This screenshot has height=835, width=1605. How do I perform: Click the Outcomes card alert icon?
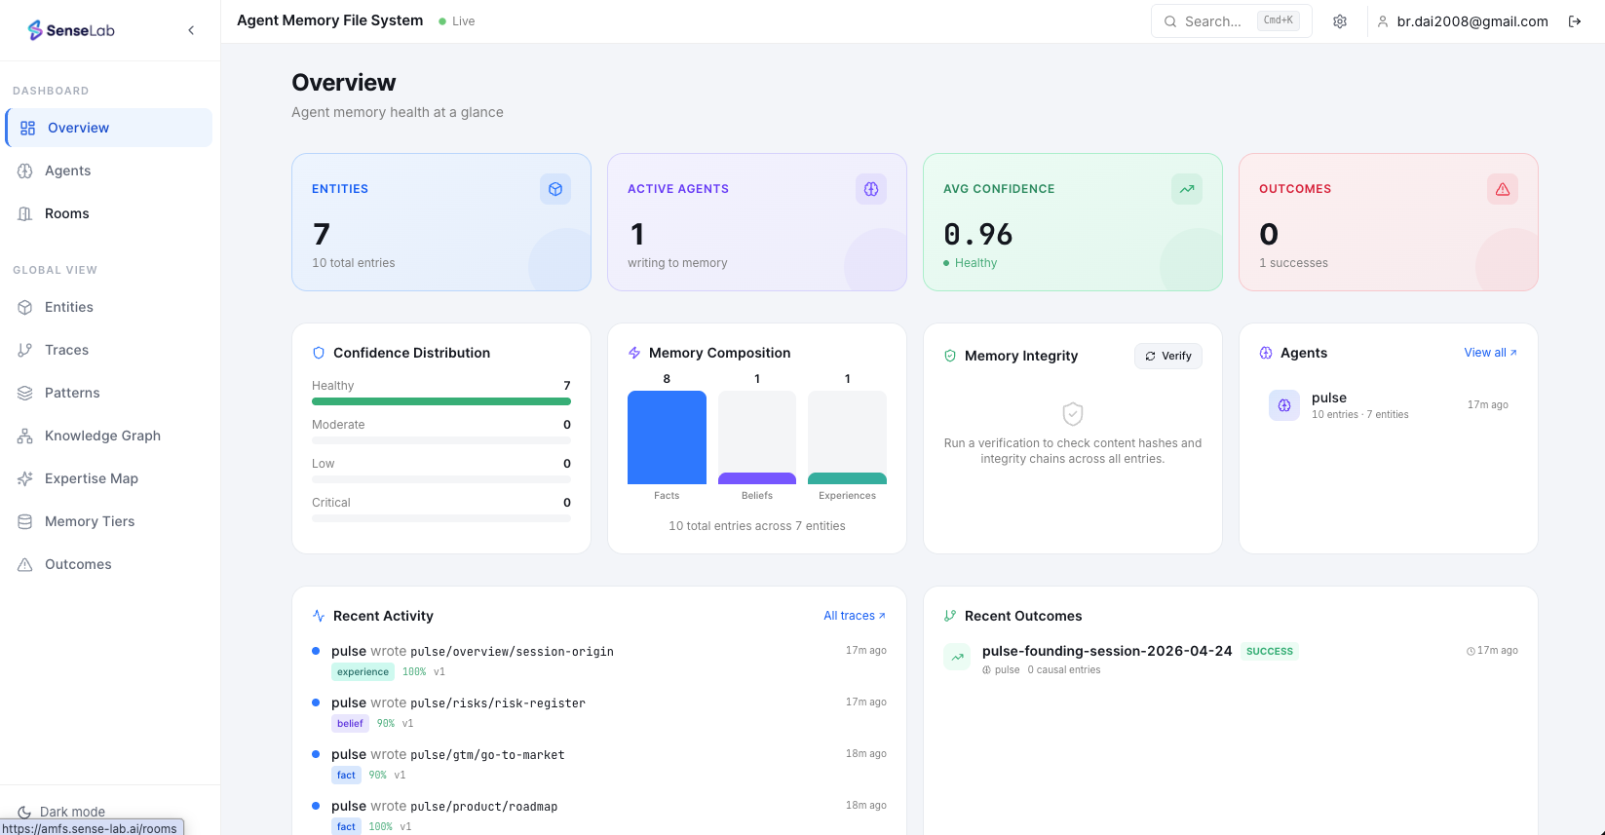pos(1503,189)
